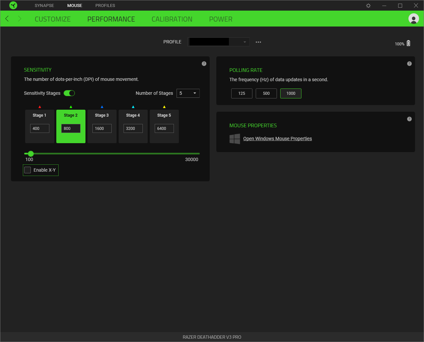The image size is (424, 342).
Task: Open the profile options ellipsis menu
Action: point(258,42)
